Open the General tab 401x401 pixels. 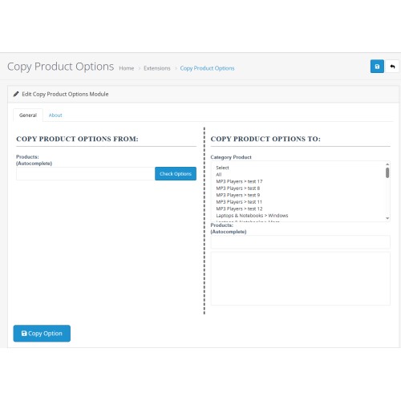click(28, 115)
